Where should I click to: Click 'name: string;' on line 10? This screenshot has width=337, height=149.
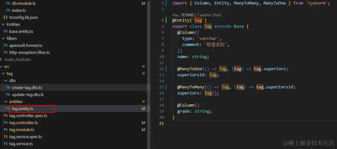[193, 57]
